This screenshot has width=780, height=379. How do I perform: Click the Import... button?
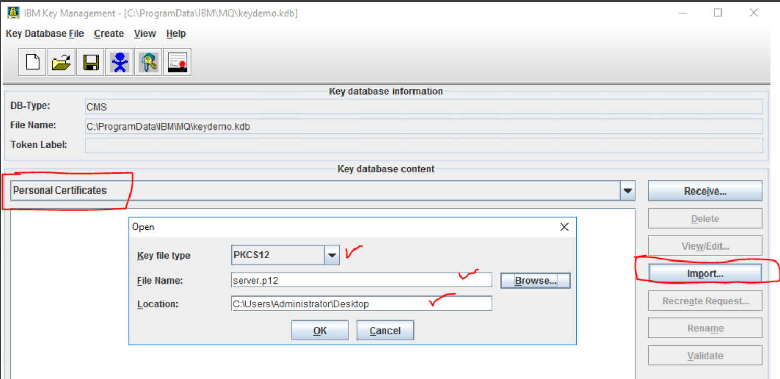pos(705,274)
